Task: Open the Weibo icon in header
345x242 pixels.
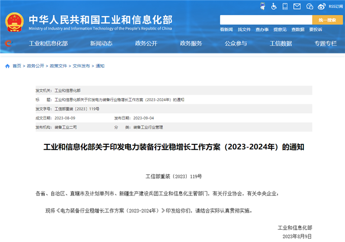Action: click(x=322, y=7)
